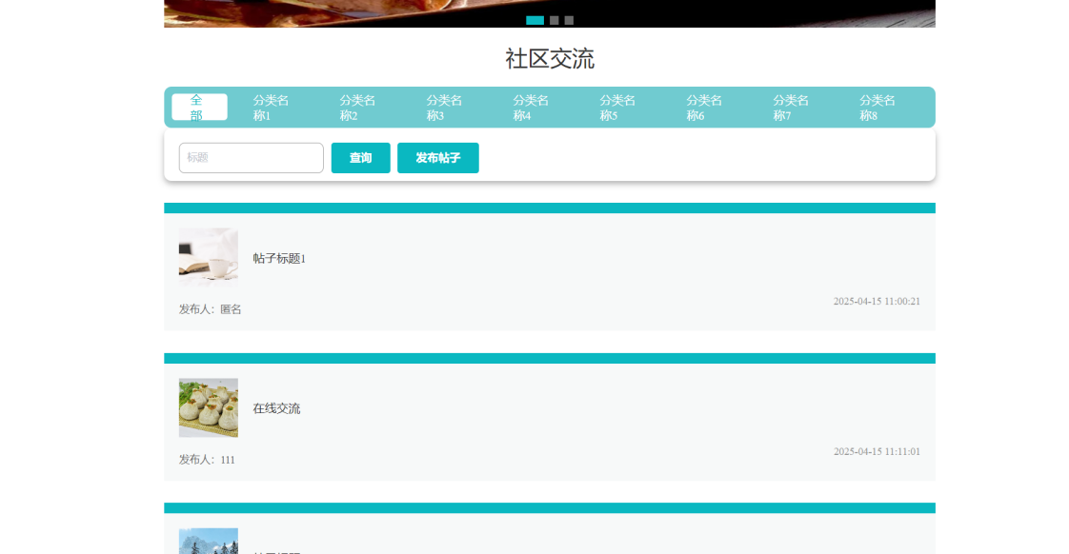Click the snowy mountain post thumbnail

209,542
